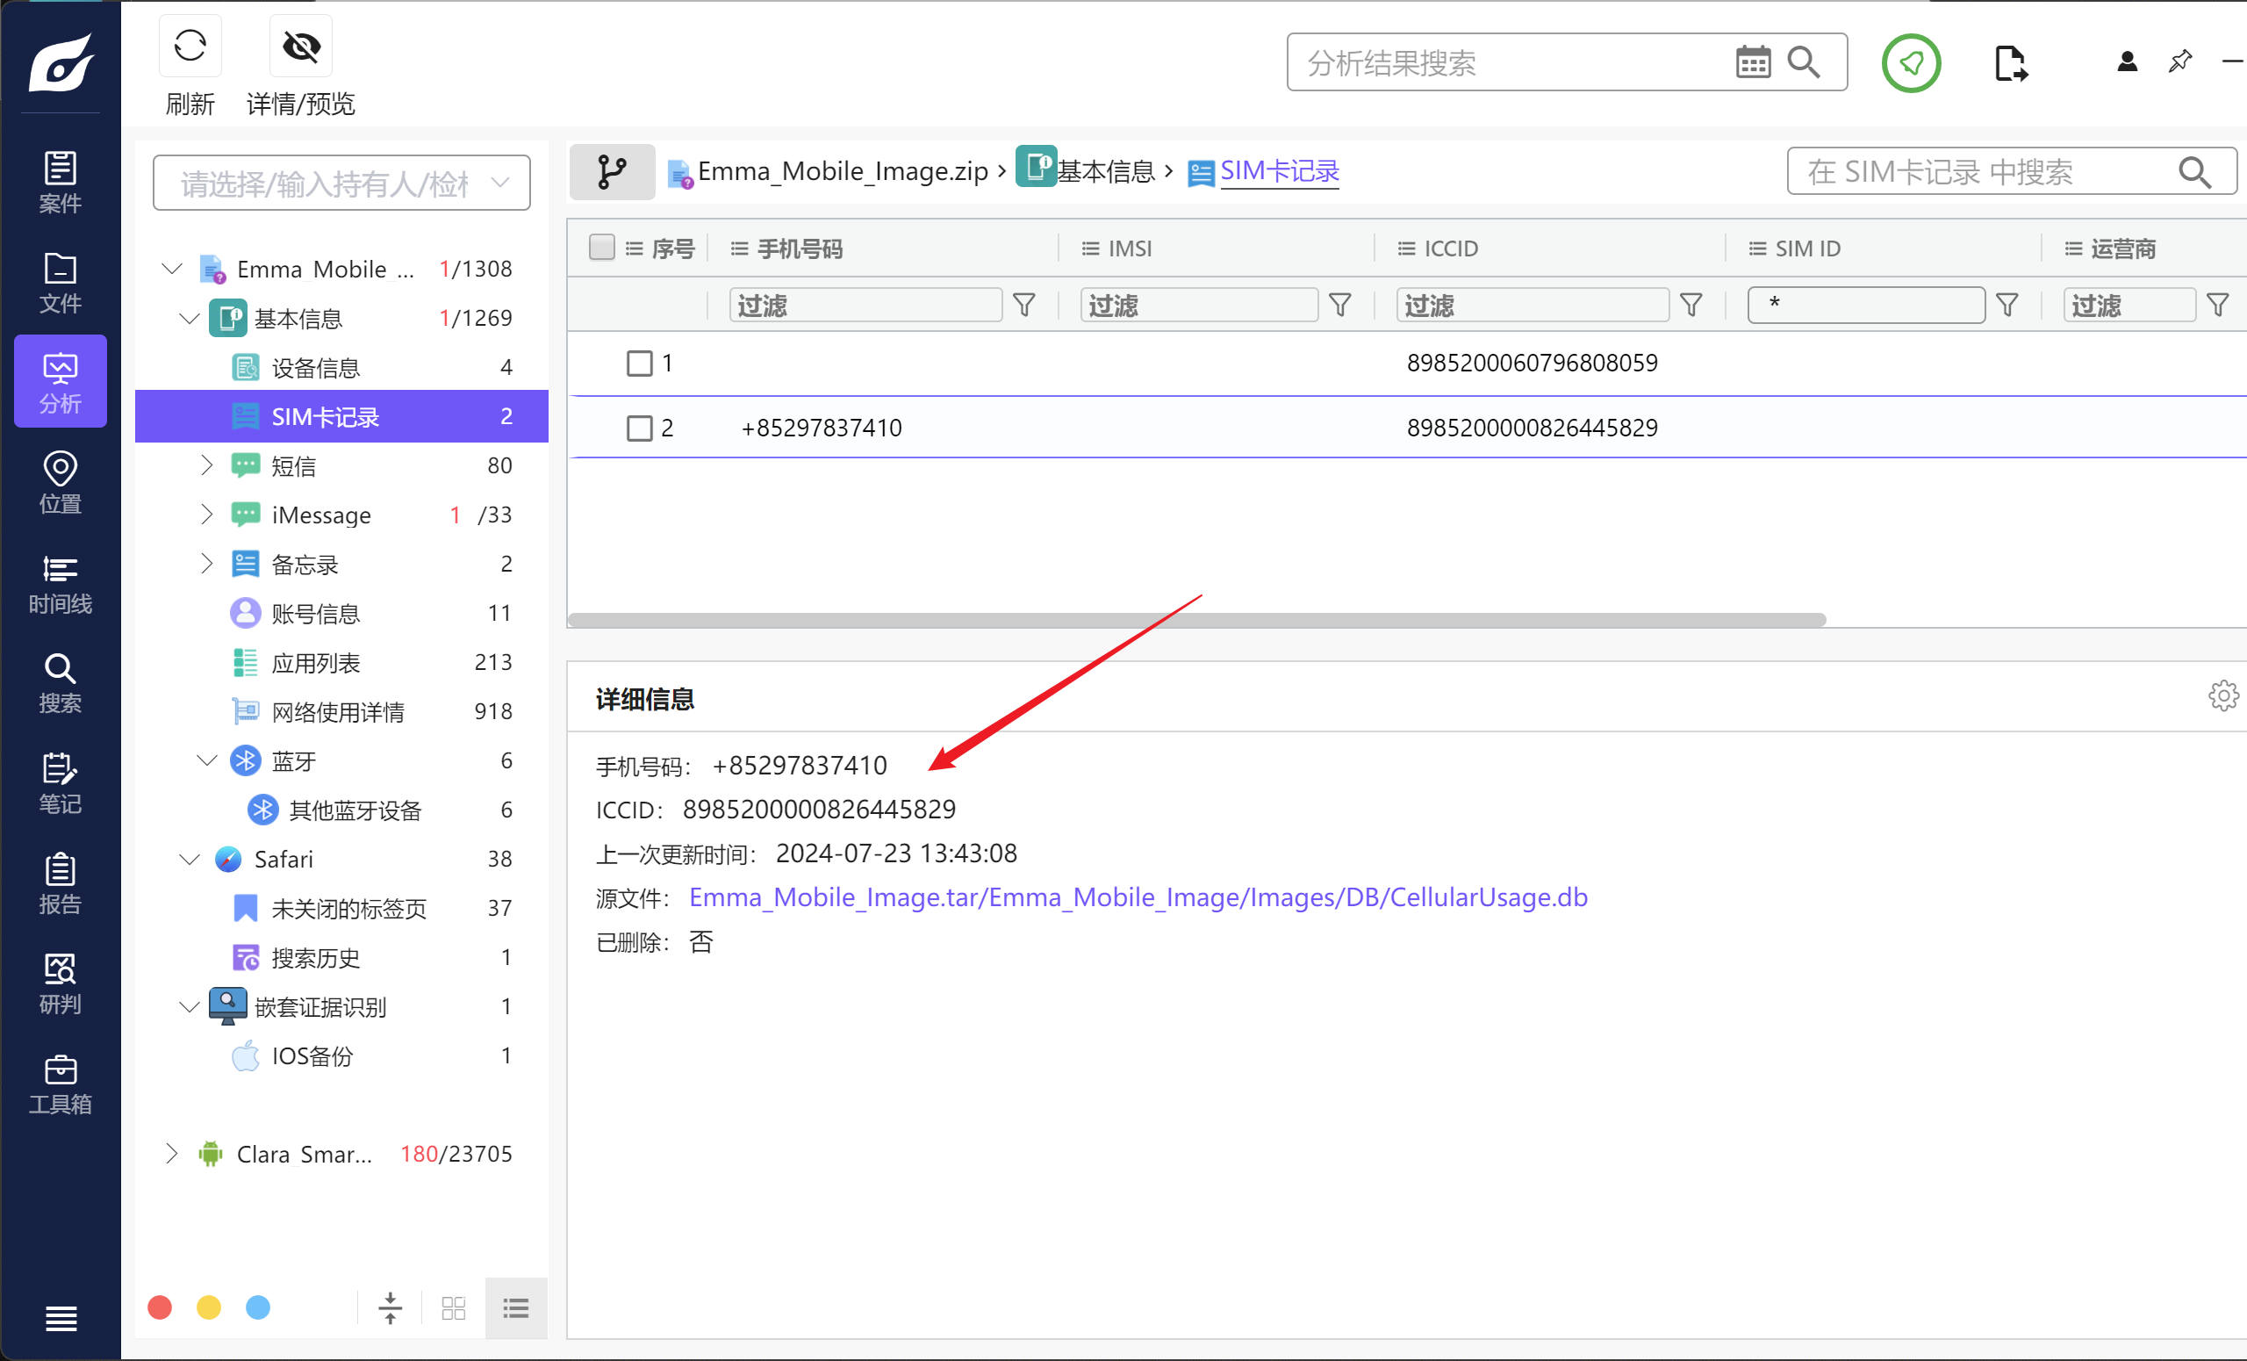Image resolution: width=2247 pixels, height=1361 pixels.
Task: Expand the Clara_Smar... tree node
Action: tap(171, 1153)
